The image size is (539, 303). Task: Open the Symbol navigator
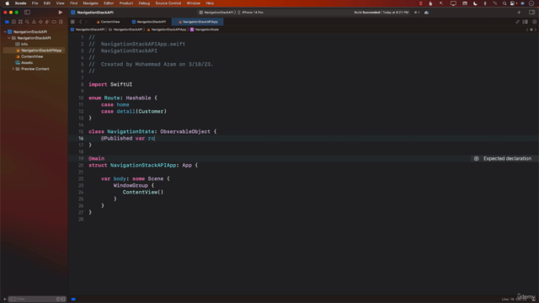click(x=20, y=22)
